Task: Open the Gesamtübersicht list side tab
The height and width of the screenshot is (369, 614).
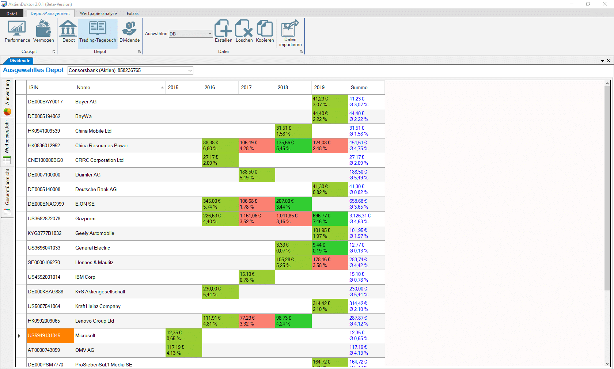Action: click(7, 192)
